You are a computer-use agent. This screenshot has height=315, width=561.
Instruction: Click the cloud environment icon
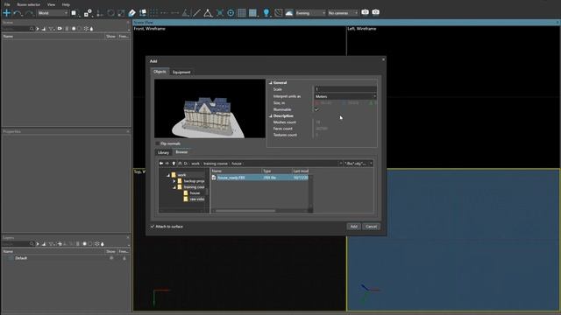tap(288, 13)
